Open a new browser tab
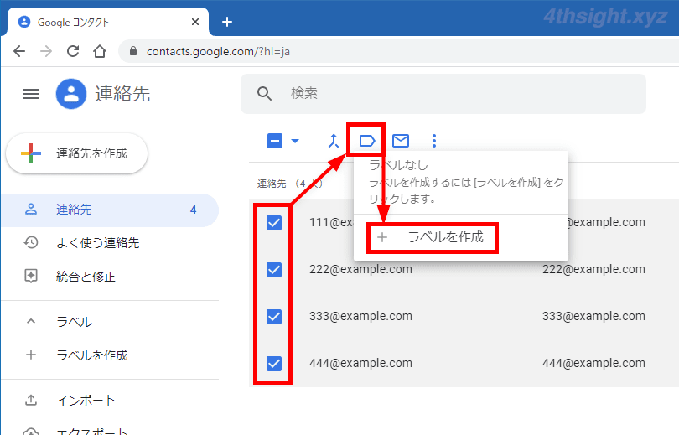This screenshot has height=435, width=679. pyautogui.click(x=226, y=22)
